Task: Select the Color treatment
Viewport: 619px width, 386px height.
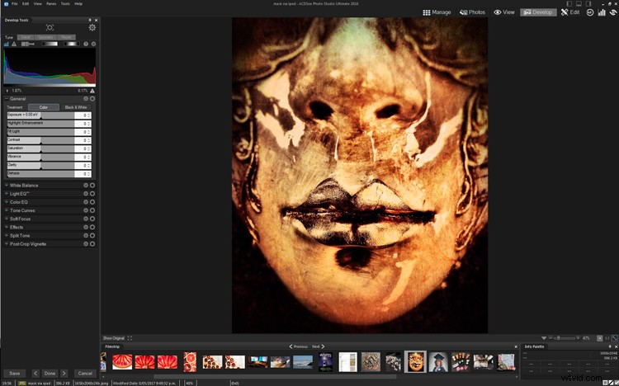Action: coord(44,107)
